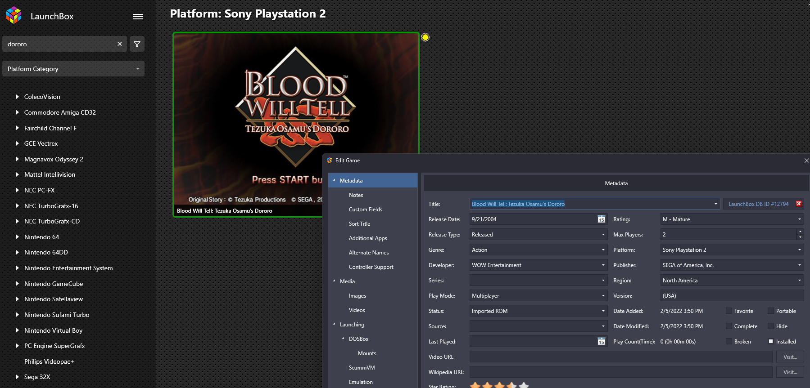Open the Rating dropdown
This screenshot has width=810, height=388.
[x=800, y=219]
